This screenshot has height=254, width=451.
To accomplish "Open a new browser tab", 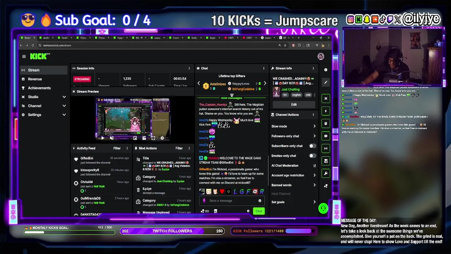I will coord(299,38).
